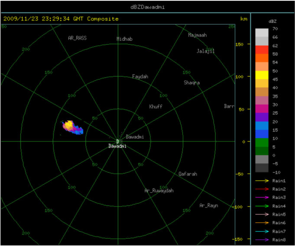Click the Ar_Ruwaydah city label
This screenshot has width=295, height=246.
[159, 191]
